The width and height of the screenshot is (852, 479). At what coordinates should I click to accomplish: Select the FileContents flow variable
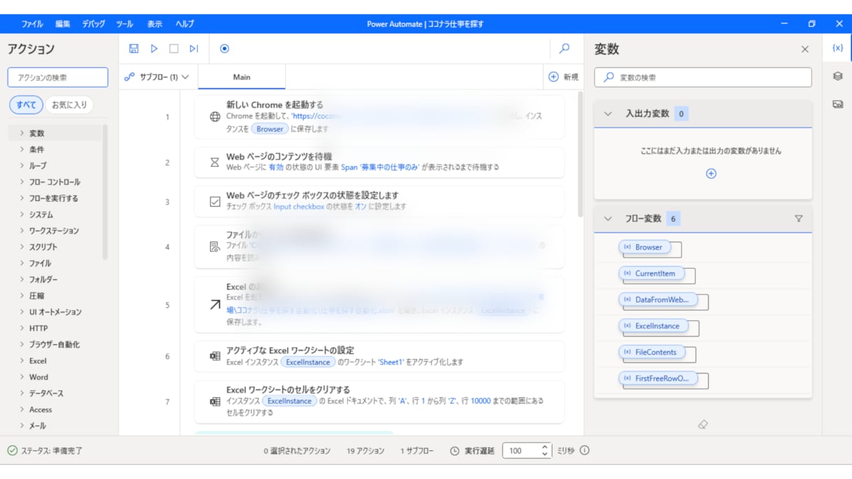point(652,352)
